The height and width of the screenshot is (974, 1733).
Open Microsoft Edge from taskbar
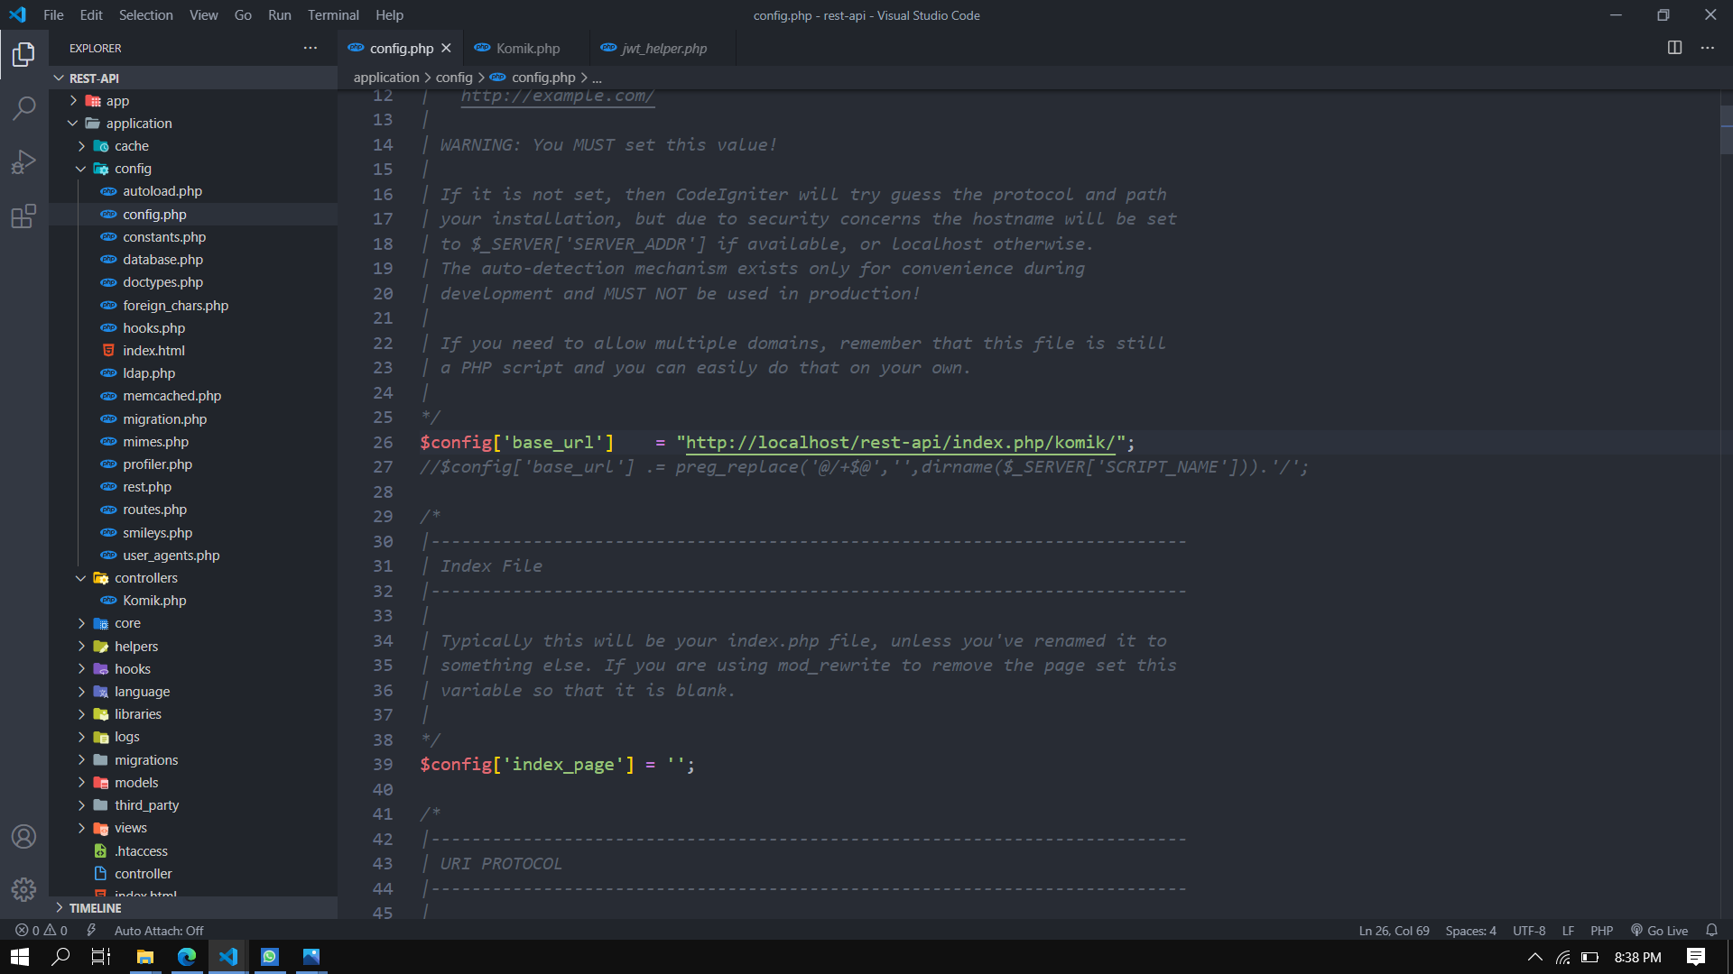click(x=187, y=957)
